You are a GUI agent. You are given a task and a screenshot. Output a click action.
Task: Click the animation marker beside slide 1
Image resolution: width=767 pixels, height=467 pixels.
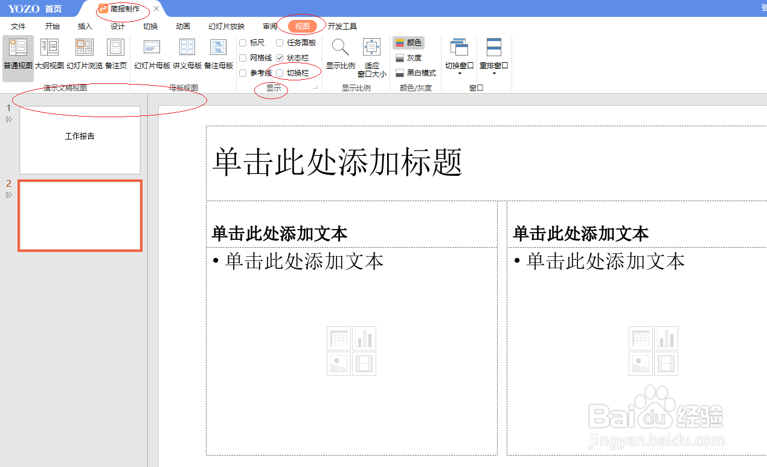9,120
